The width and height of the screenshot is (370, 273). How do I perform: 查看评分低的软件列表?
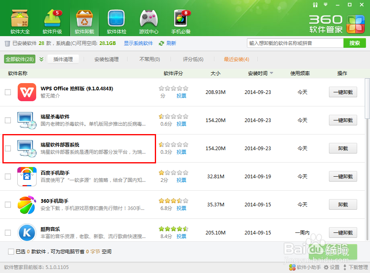point(193,59)
